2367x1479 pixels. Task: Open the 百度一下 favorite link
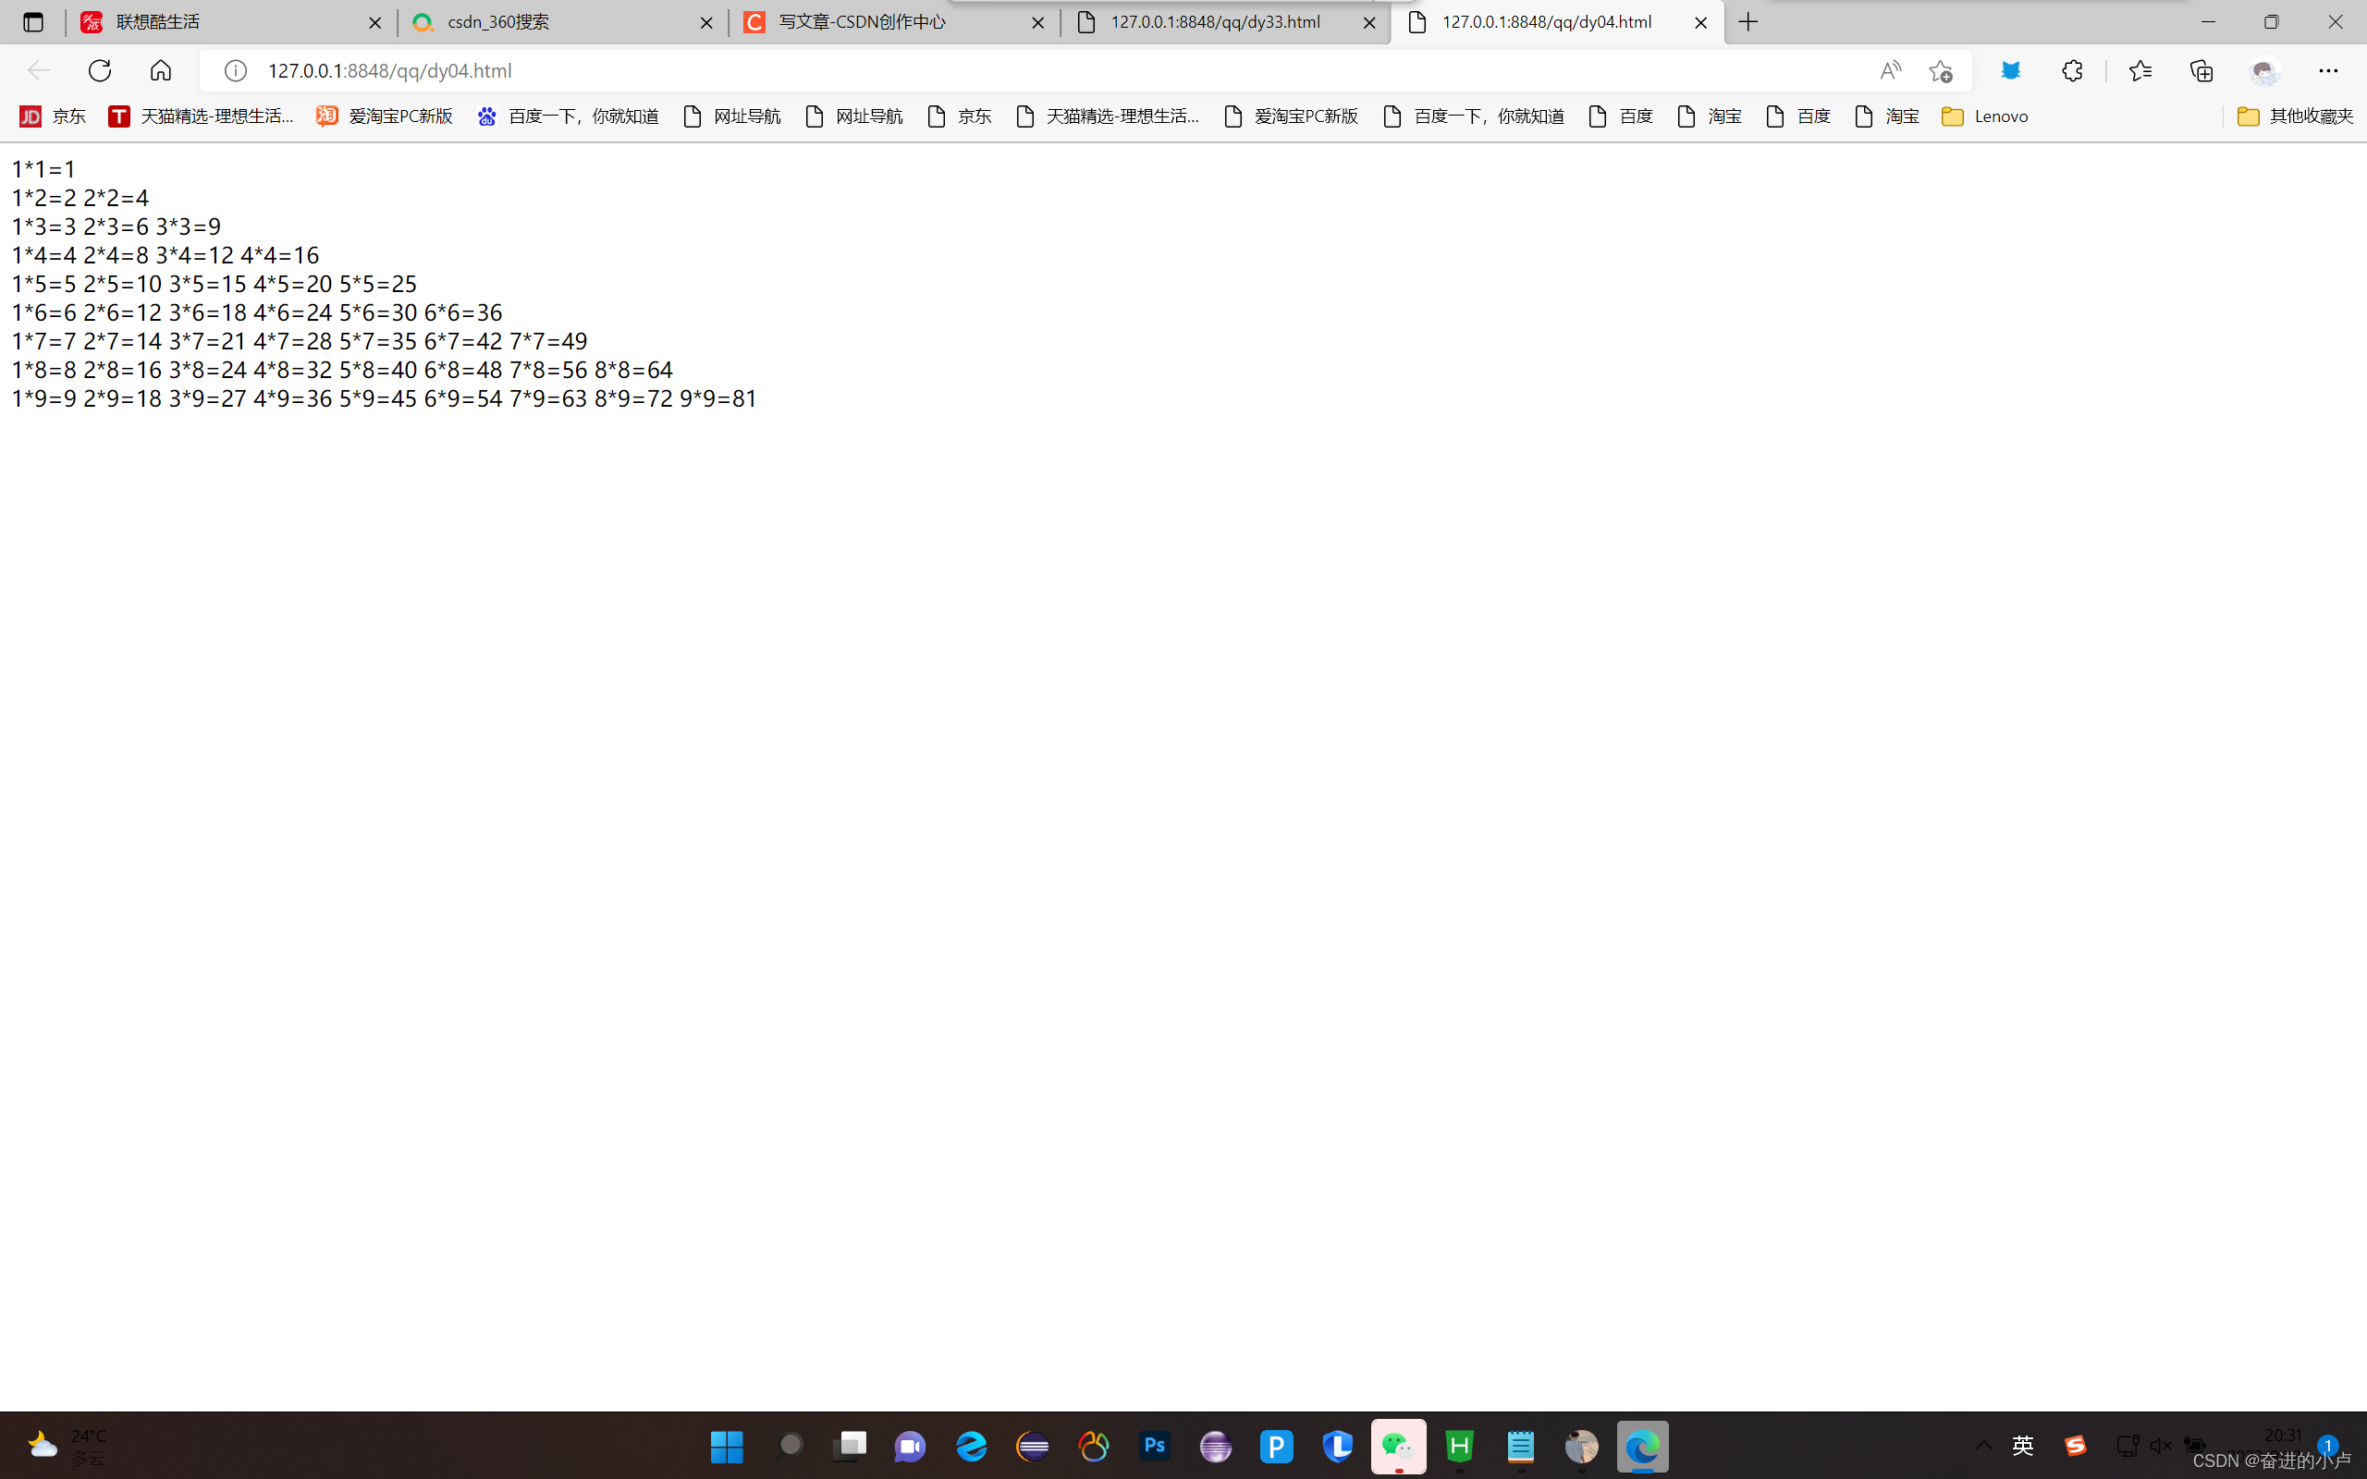pyautogui.click(x=568, y=116)
